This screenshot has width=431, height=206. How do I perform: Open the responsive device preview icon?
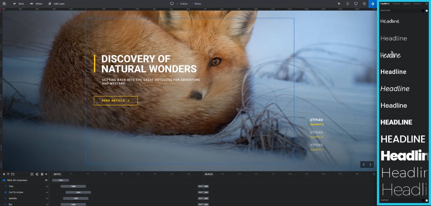pos(356,4)
